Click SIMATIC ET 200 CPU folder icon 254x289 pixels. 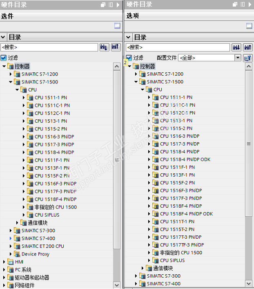[17, 246]
